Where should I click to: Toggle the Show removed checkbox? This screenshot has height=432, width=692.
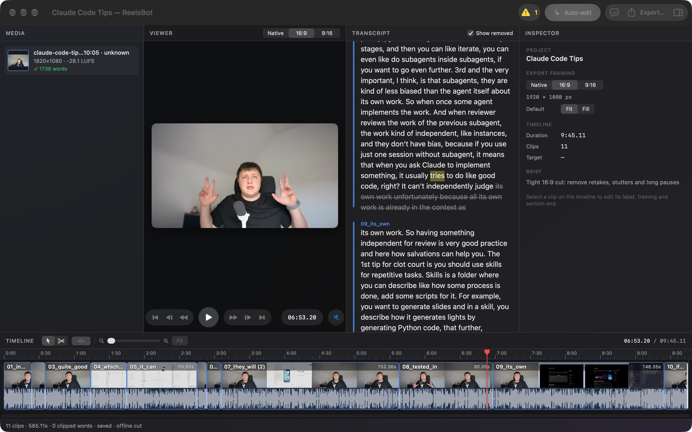470,33
